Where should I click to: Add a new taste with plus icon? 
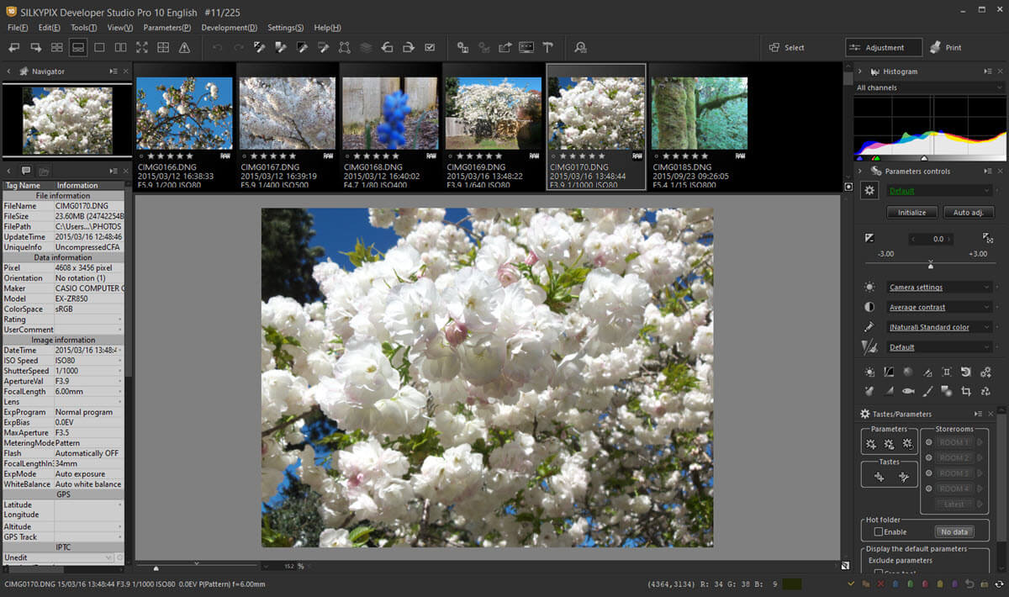pyautogui.click(x=880, y=477)
